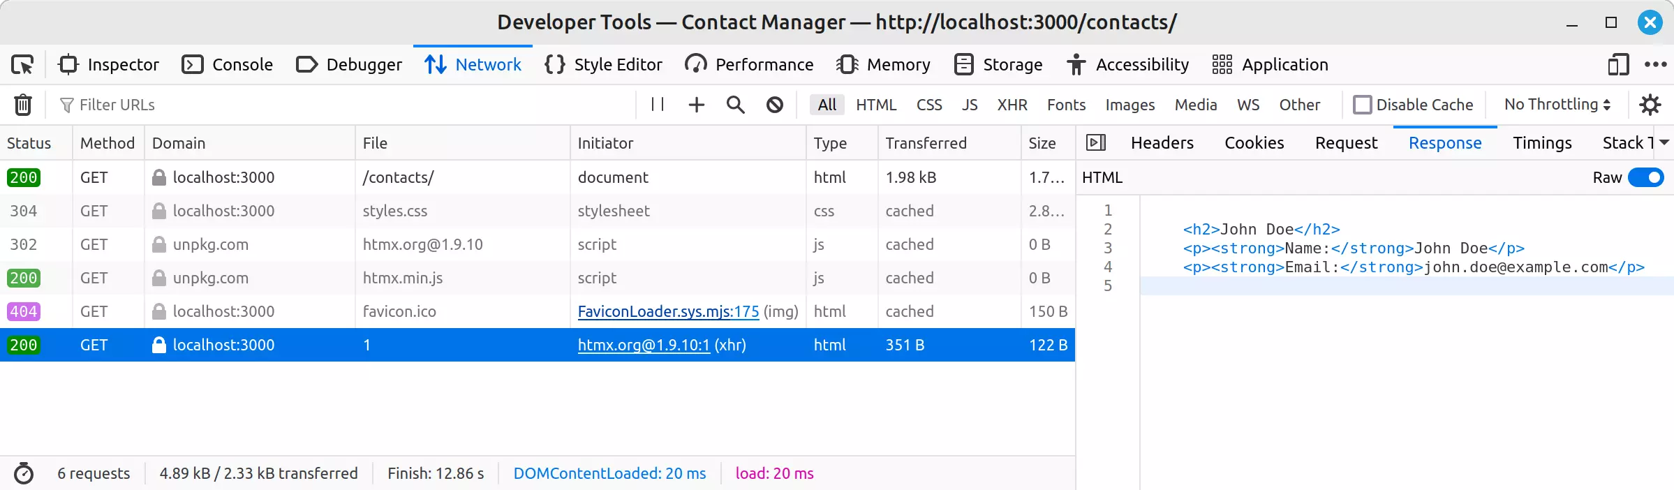This screenshot has width=1674, height=490.
Task: Open htmx.org@1.9.10:1 initiator link
Action: (x=644, y=345)
